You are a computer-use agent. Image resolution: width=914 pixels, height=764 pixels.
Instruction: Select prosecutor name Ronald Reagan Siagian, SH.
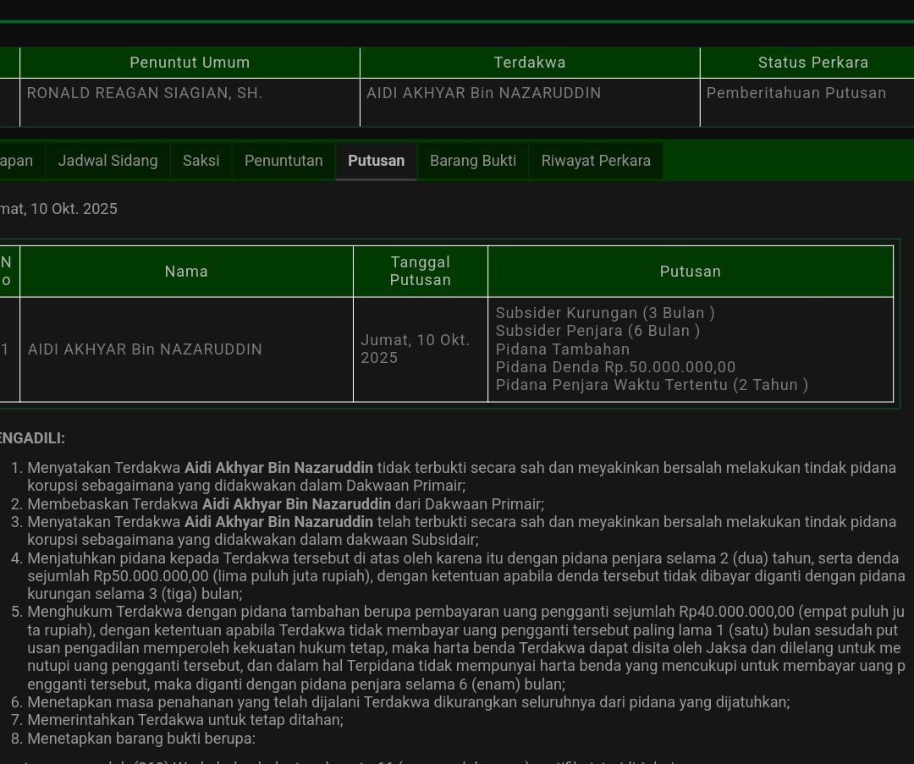pyautogui.click(x=145, y=93)
